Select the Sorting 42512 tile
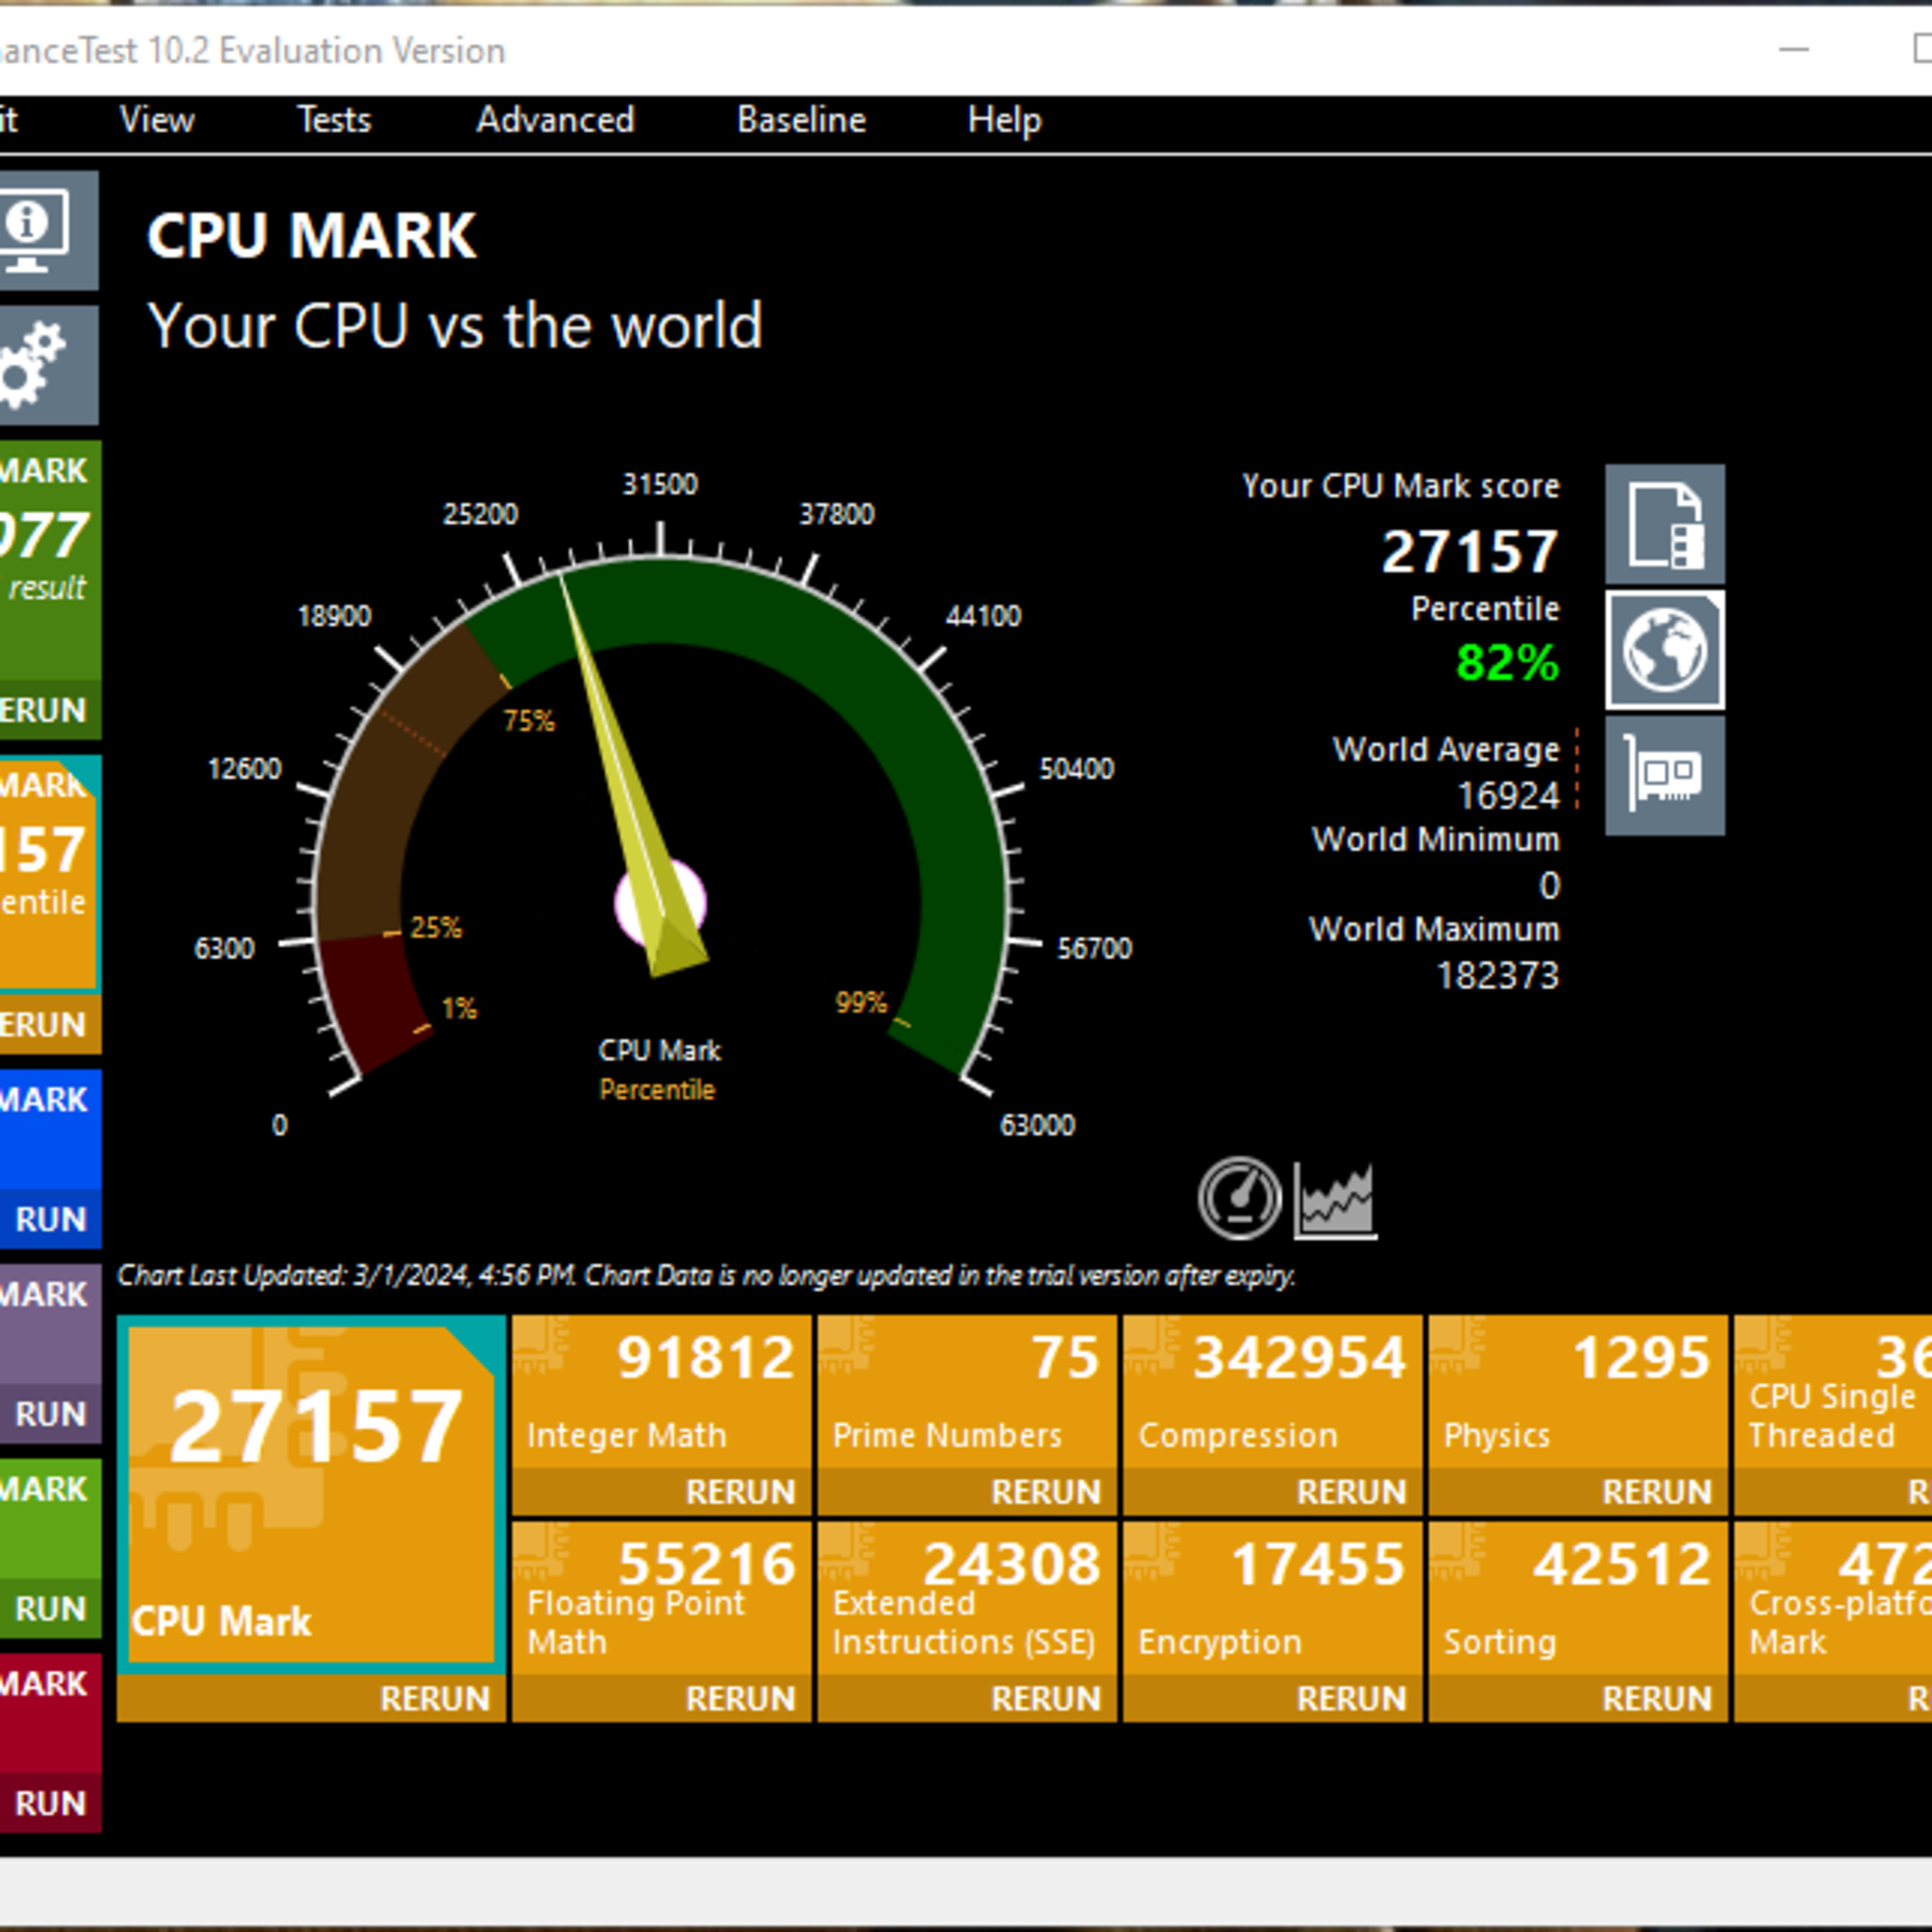Viewport: 1932px width, 1932px height. [1577, 1598]
